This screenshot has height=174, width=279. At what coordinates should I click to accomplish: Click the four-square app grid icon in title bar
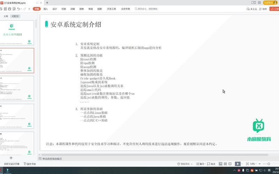click(259, 3)
